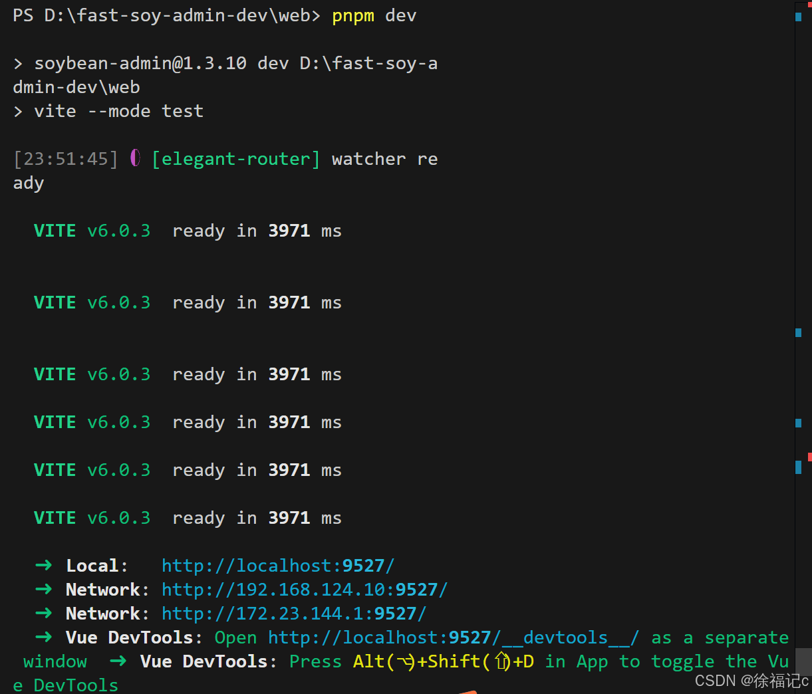Click the 'vite --mode test' line

click(x=118, y=111)
